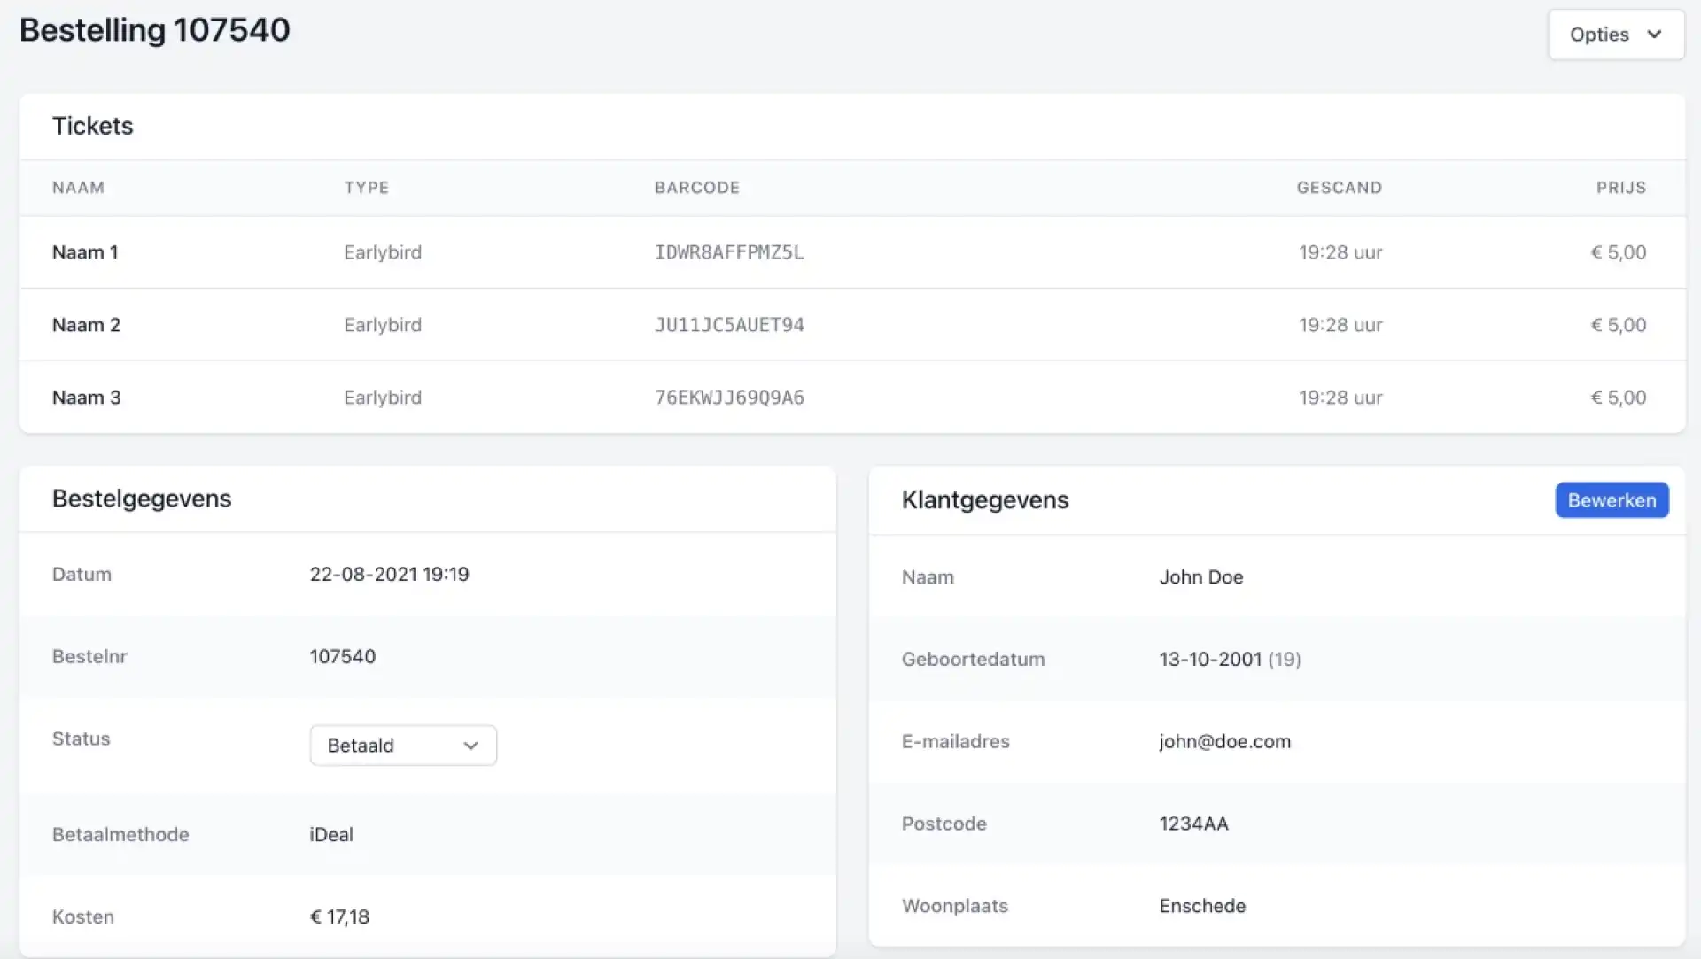Click the Opties chevron arrow icon
Screen dimensions: 1701x959
1654,35
